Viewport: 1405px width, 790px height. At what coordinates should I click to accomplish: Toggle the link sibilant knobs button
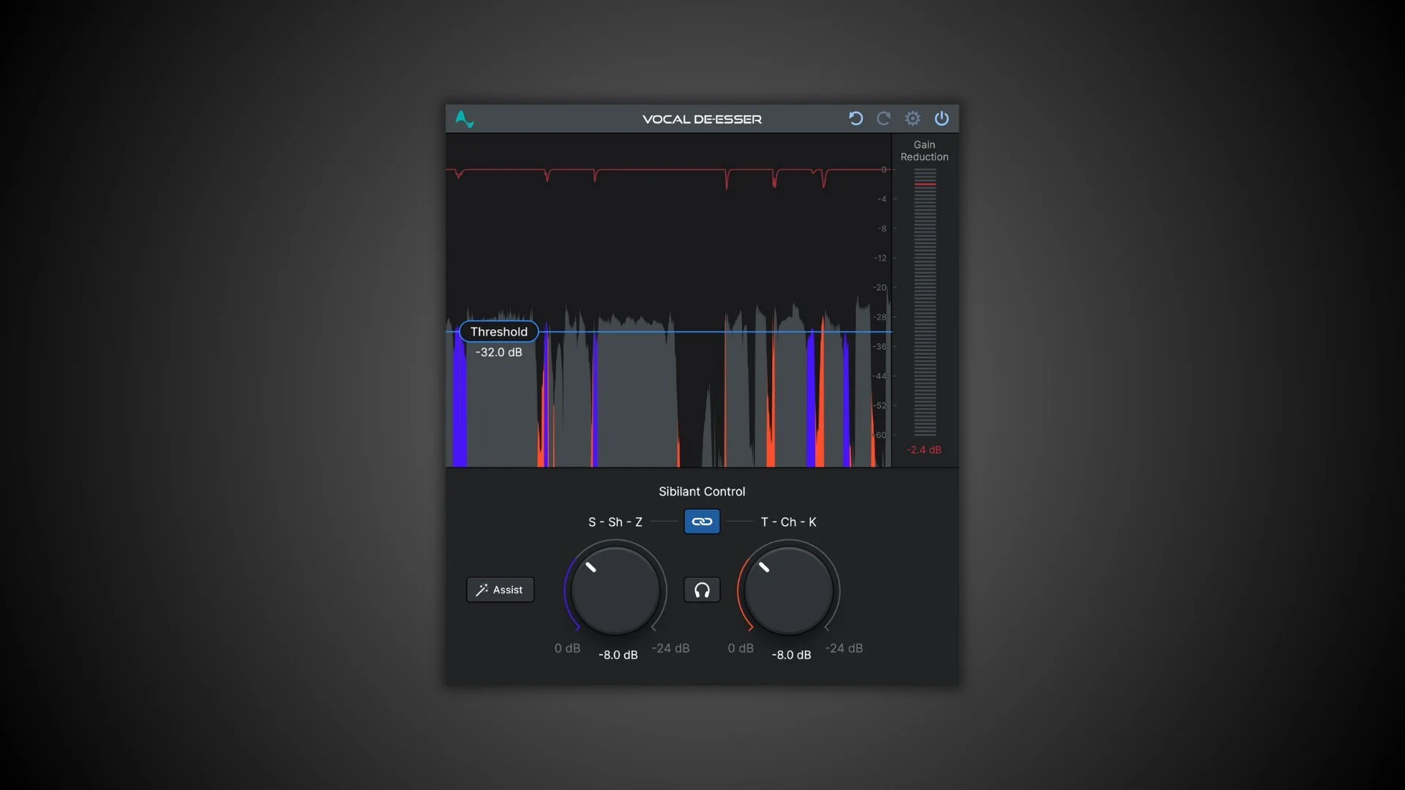(702, 522)
